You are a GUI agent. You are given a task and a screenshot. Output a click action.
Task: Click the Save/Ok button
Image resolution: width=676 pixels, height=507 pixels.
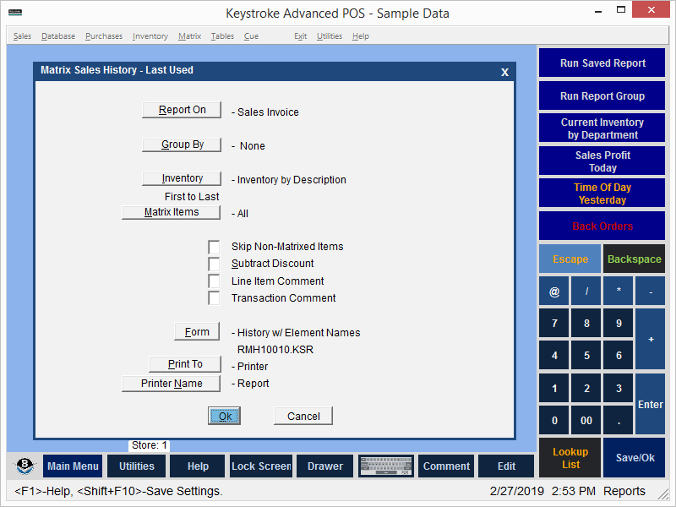point(635,458)
